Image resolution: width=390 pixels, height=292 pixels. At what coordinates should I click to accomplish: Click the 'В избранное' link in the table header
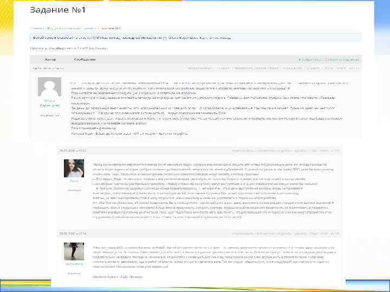[310, 59]
